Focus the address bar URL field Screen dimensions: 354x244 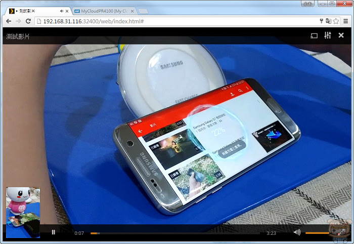pos(176,21)
